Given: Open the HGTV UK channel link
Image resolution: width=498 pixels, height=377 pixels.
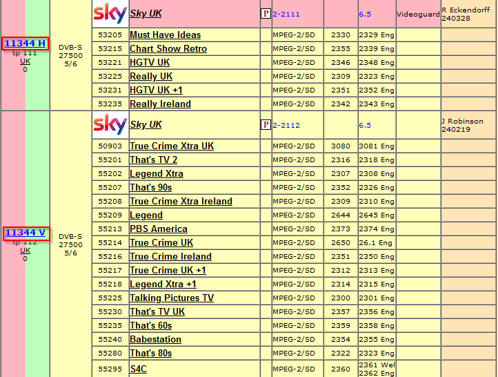Looking at the screenshot, I should pyautogui.click(x=150, y=62).
